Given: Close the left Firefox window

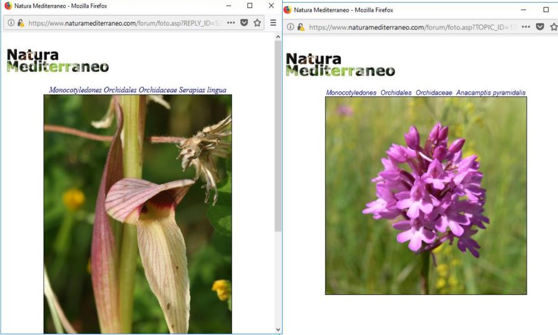Looking at the screenshot, I should (x=271, y=6).
